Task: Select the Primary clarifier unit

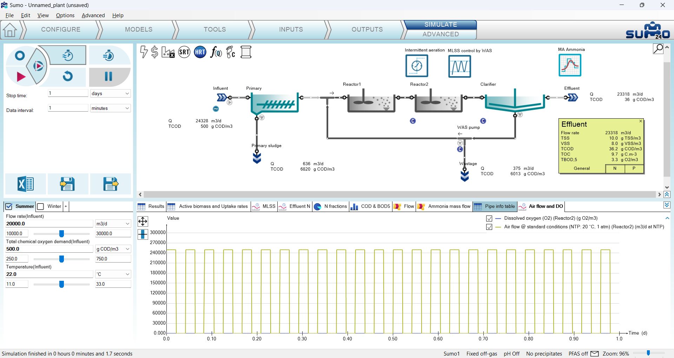Action: tap(275, 104)
